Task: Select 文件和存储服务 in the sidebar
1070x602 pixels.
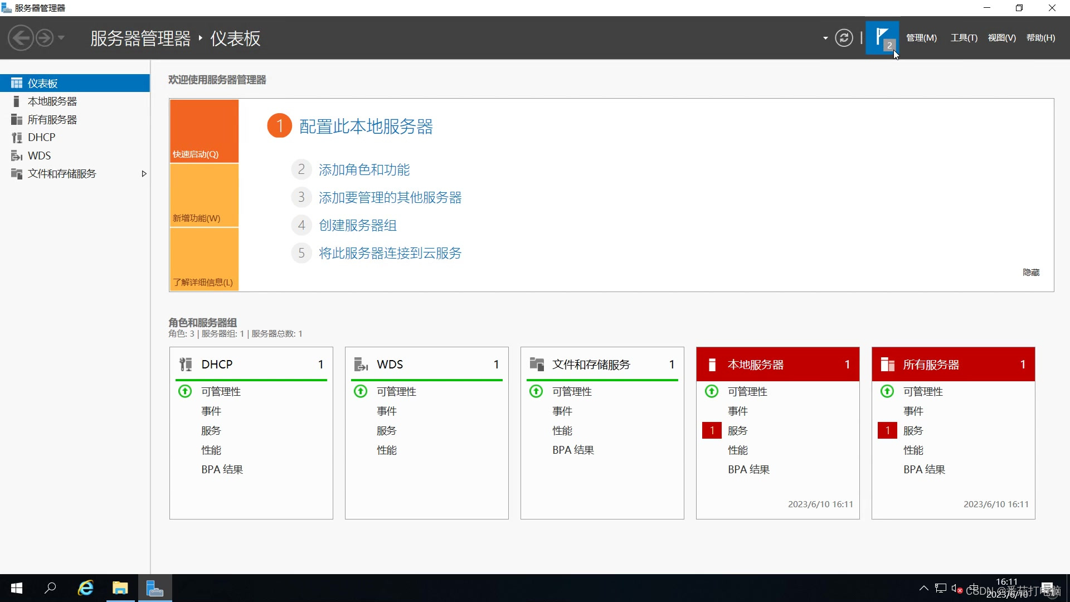Action: 75,173
